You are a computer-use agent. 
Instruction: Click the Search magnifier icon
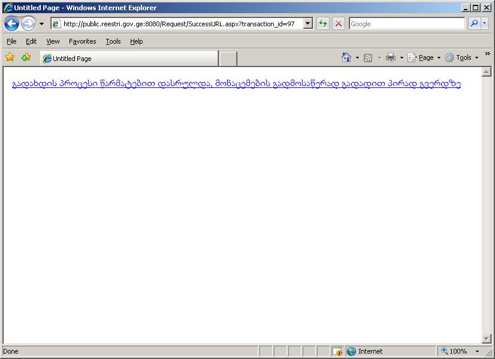(x=474, y=24)
